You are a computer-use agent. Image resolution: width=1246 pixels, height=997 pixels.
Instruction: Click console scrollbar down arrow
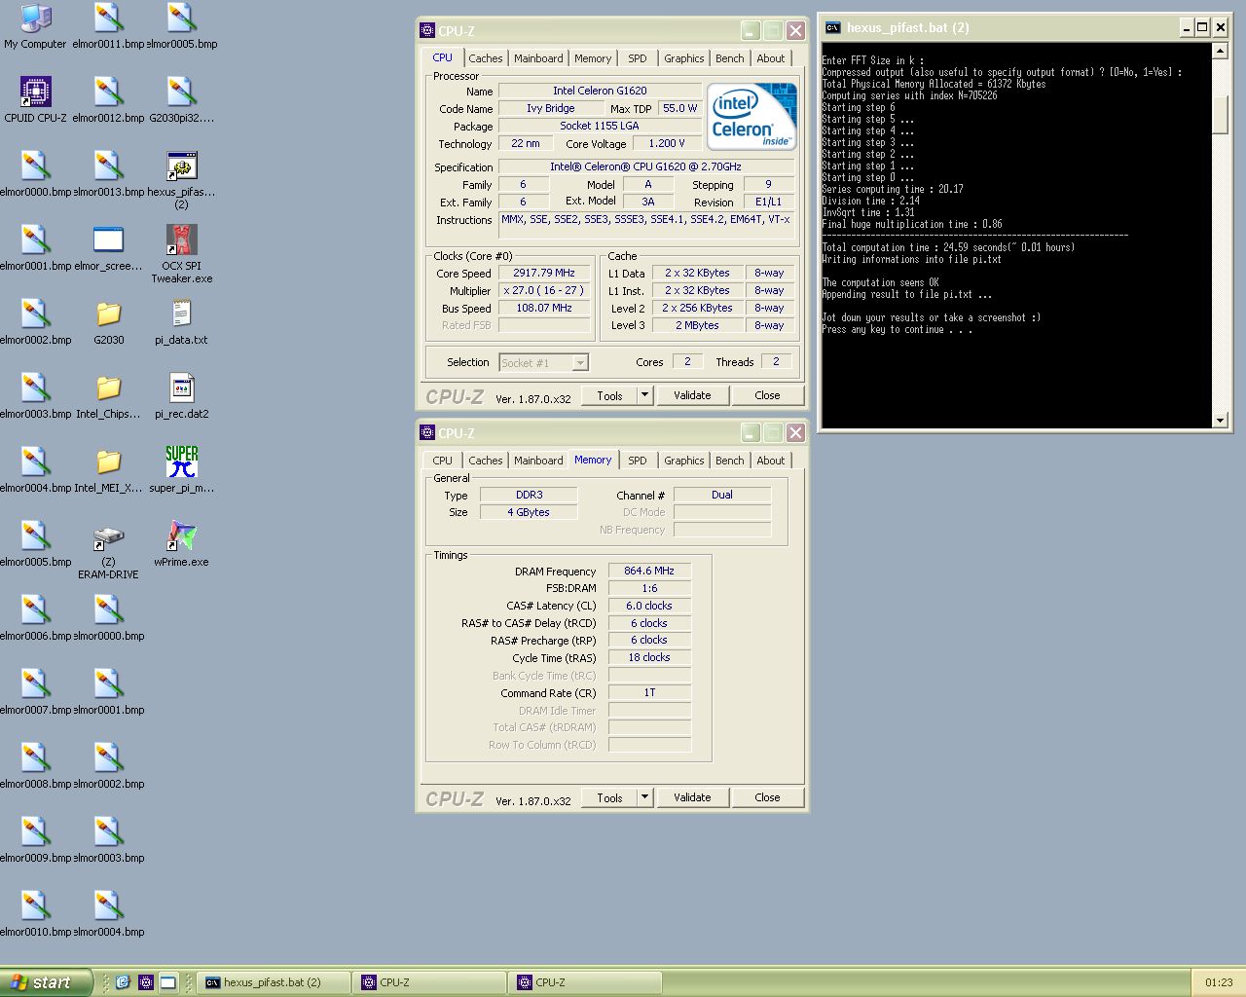(1220, 420)
